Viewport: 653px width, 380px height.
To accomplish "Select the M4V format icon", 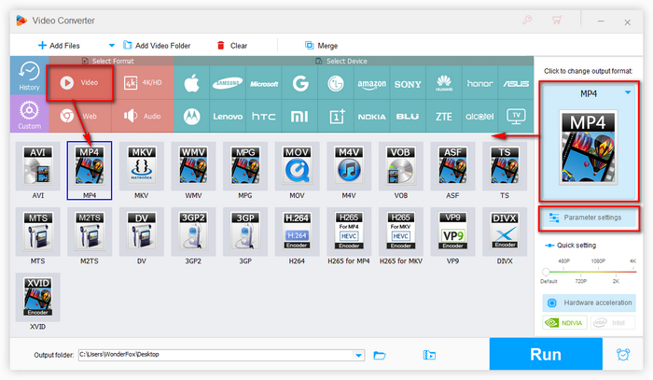I will point(349,166).
